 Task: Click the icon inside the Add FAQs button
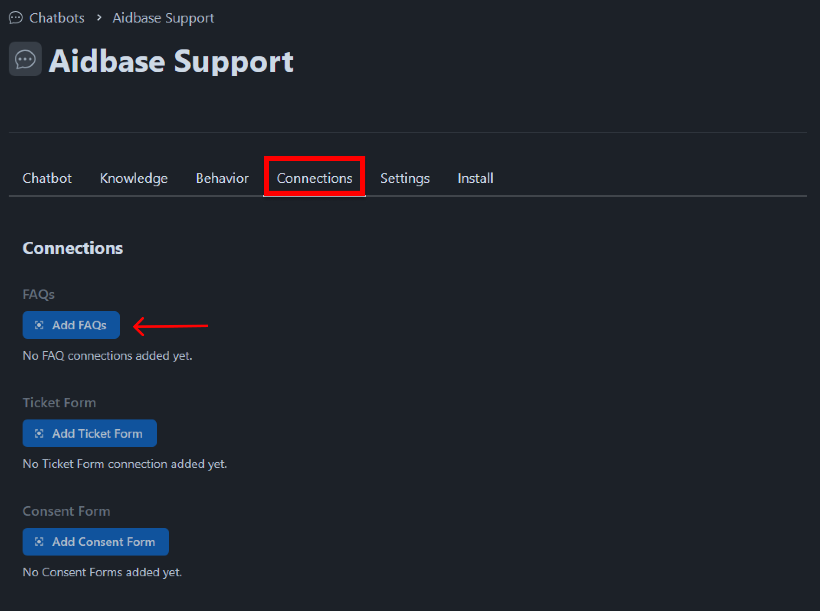[39, 325]
